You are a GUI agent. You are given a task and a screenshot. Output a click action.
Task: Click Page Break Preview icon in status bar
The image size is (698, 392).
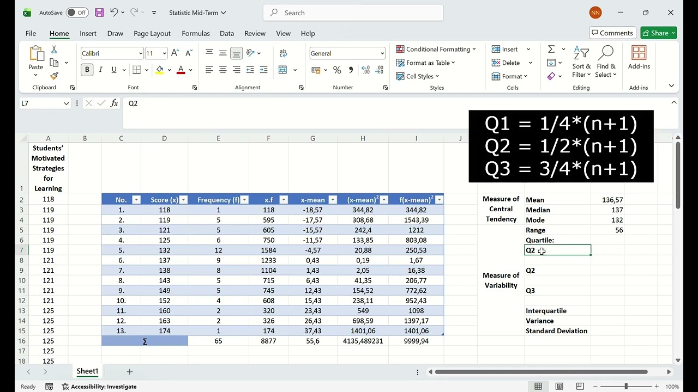(580, 387)
